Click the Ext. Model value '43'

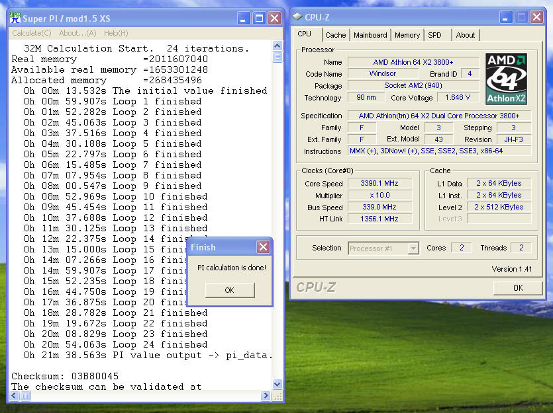(x=438, y=139)
